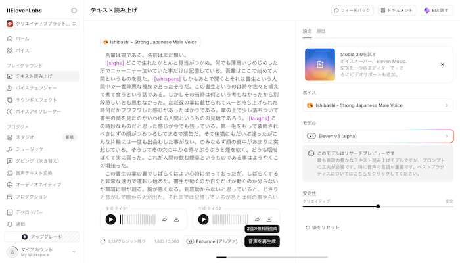Image resolution: width=460 pixels, height=263 pixels.
Task: Click the 音声を再生成 regenerate button
Action: tap(262, 242)
